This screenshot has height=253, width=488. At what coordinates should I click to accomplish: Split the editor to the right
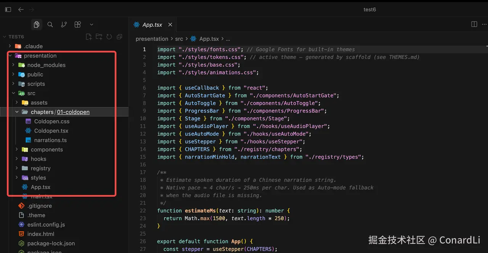pyautogui.click(x=474, y=24)
